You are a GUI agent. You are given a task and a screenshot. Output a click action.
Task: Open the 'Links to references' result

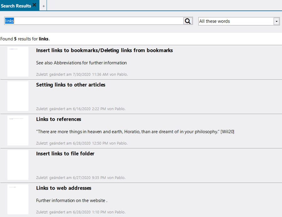59,119
